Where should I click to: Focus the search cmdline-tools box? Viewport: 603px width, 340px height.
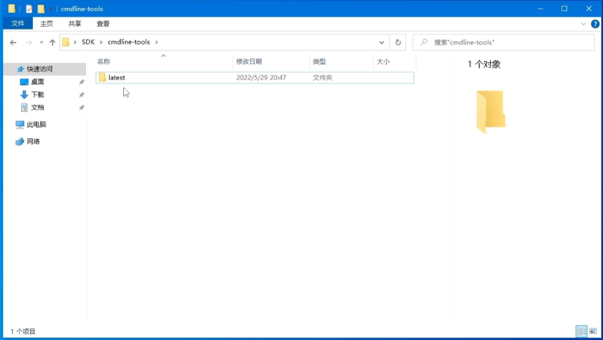click(x=504, y=42)
